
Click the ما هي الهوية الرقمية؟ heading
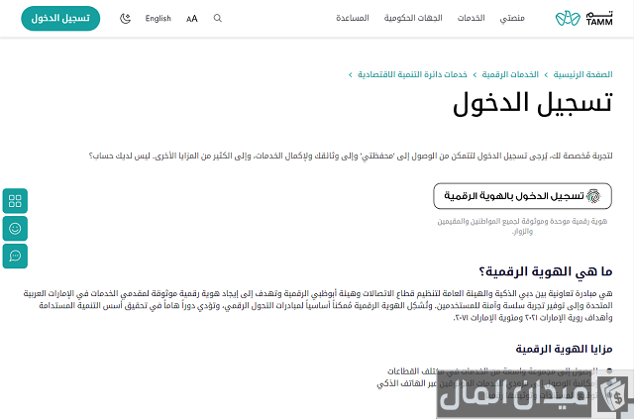click(546, 271)
